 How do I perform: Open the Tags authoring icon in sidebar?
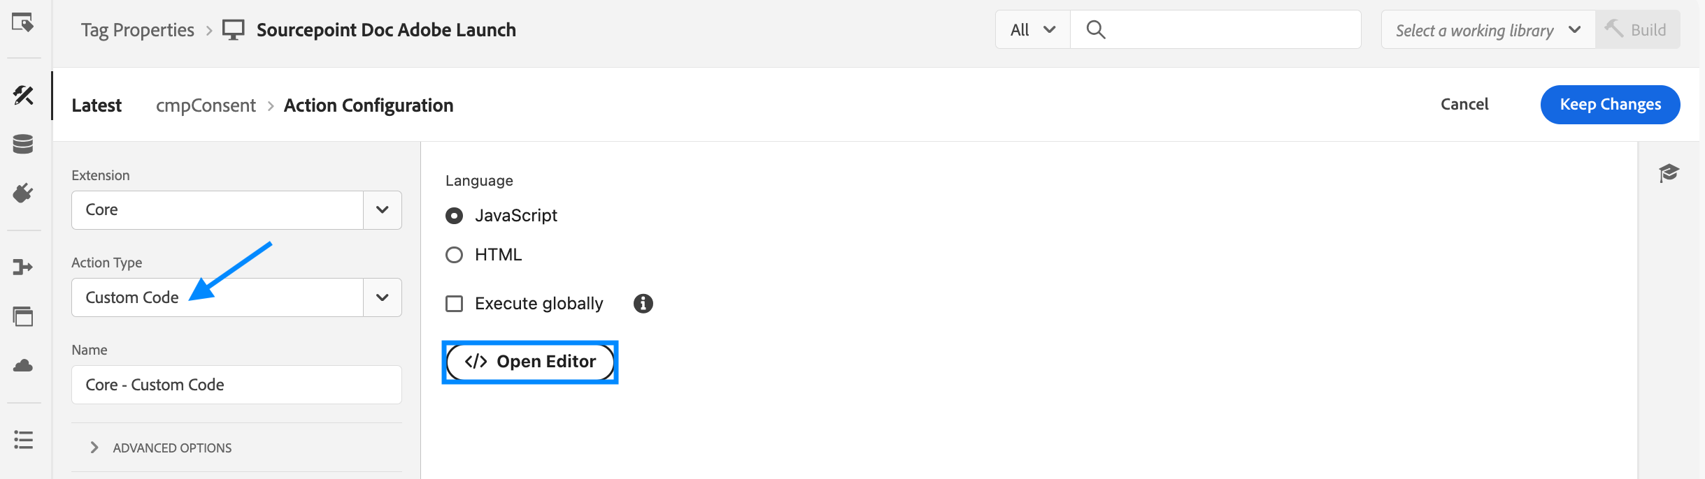(23, 95)
